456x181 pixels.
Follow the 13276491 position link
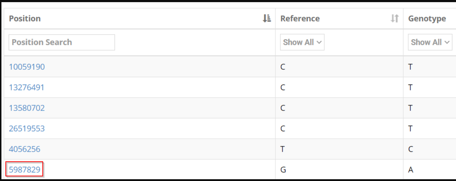click(27, 87)
